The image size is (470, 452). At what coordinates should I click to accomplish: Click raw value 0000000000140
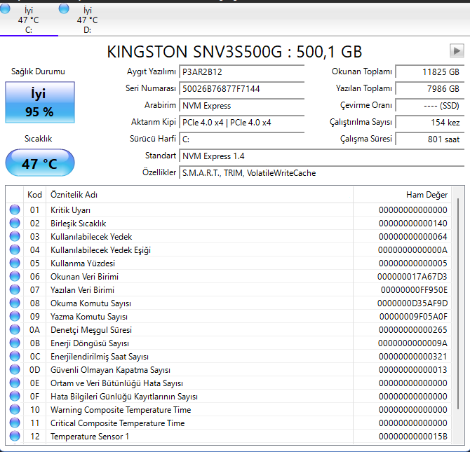pos(412,224)
